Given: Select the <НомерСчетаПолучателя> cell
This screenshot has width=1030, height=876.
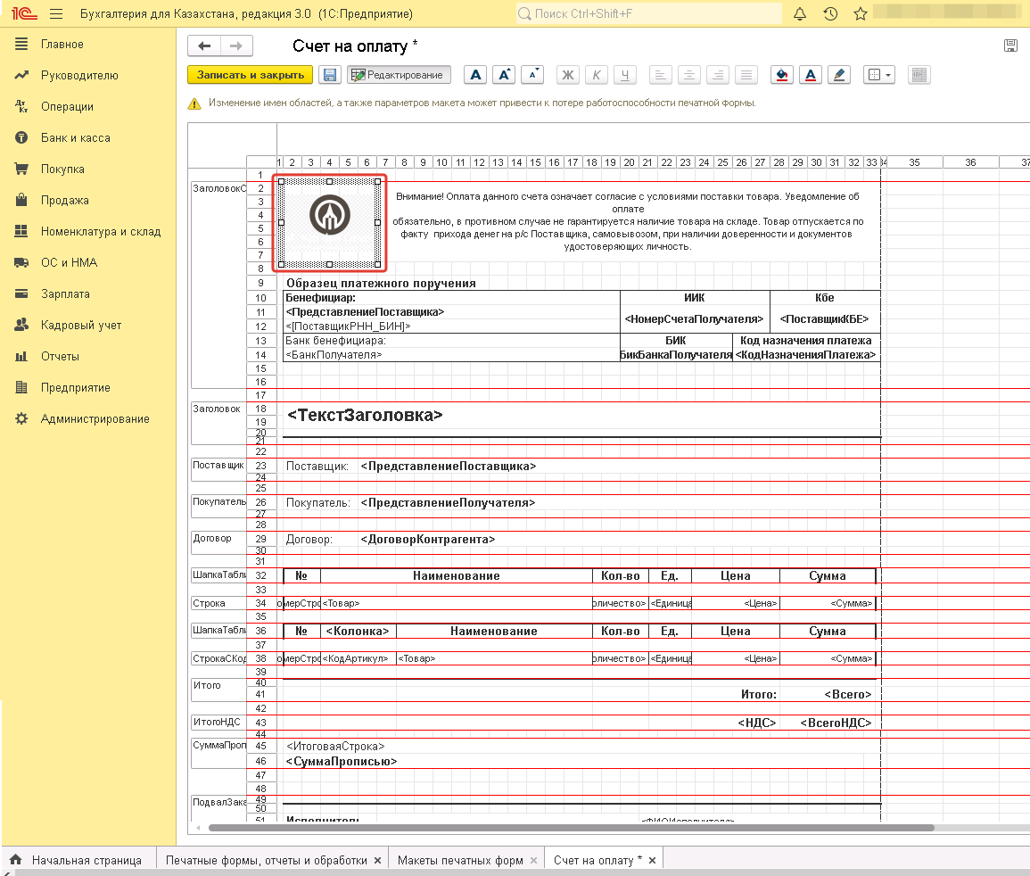Looking at the screenshot, I should (695, 319).
